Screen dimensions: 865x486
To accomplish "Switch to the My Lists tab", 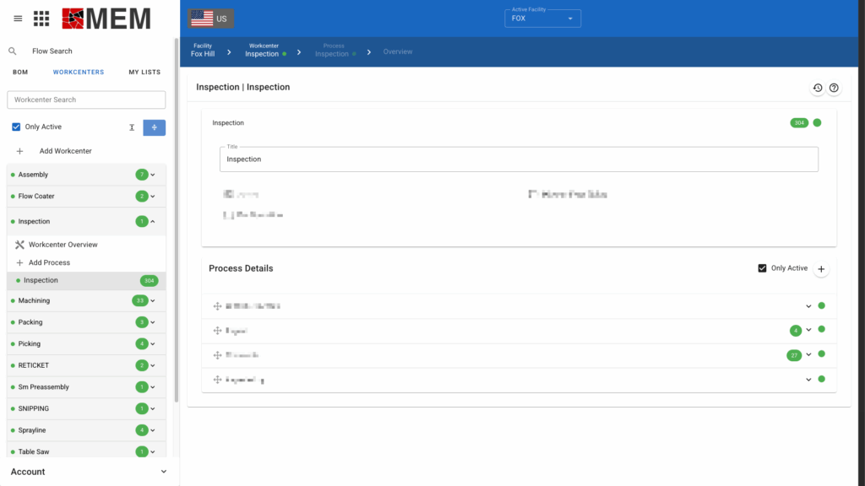I will tap(144, 73).
